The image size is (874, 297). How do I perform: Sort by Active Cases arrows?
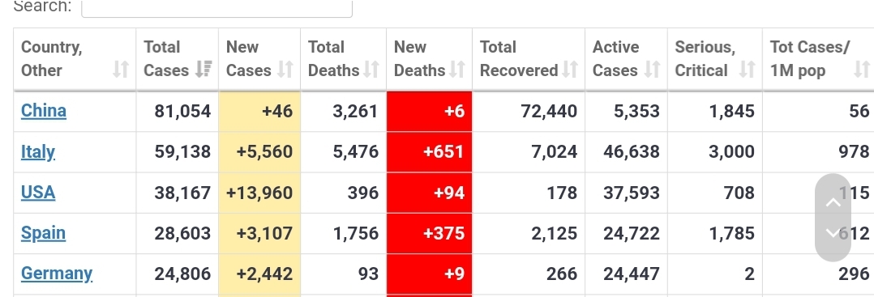click(652, 70)
